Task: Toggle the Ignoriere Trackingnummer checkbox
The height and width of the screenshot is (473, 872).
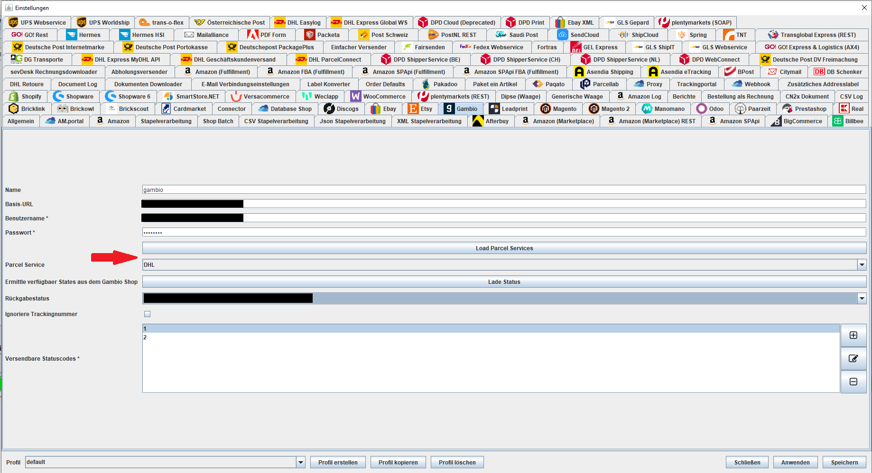Action: (147, 314)
